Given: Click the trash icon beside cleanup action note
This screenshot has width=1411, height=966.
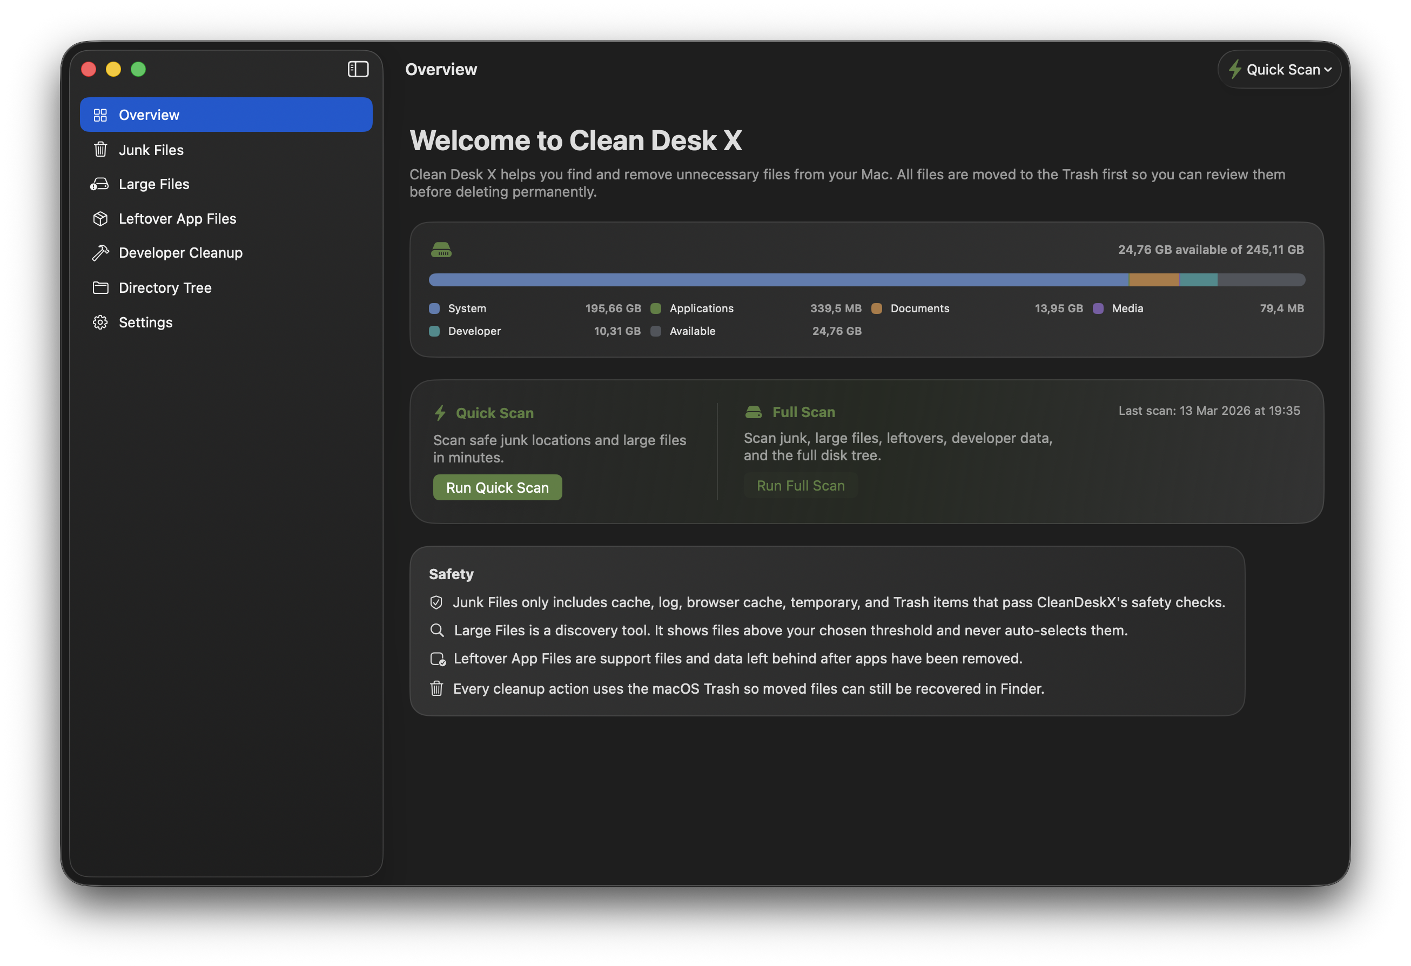Looking at the screenshot, I should pos(436,688).
